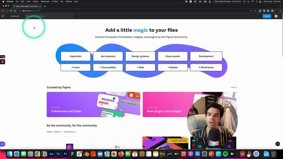Stop recording with the red square button
This screenshot has height=159, width=283.
pyautogui.click(x=3, y=62)
